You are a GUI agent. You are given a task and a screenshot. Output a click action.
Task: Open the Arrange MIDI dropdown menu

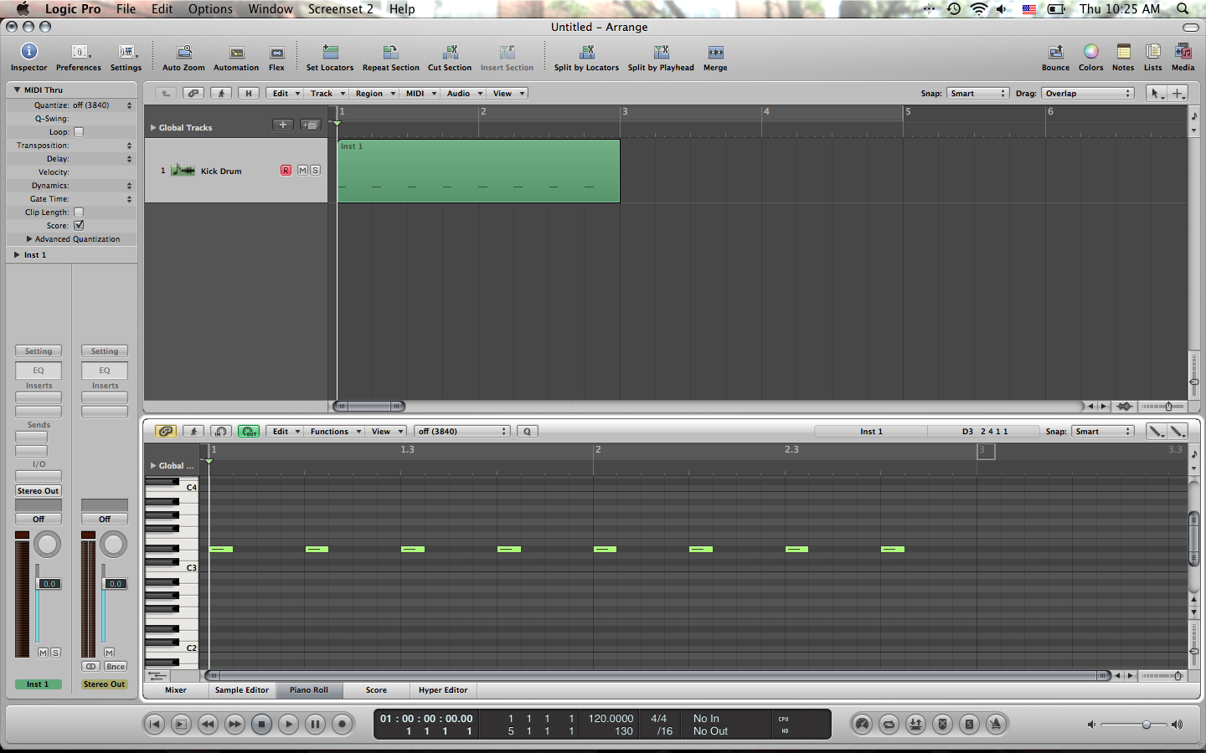[x=421, y=94]
